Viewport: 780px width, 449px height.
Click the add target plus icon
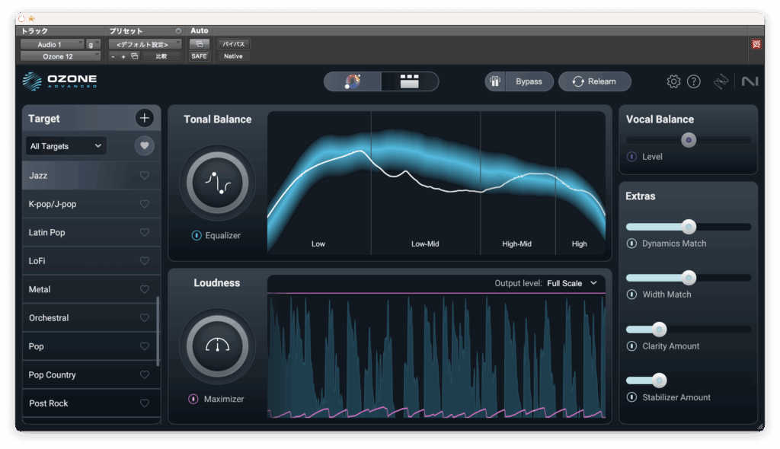145,118
